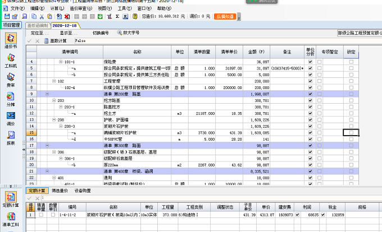Open 造价书 sidebar icon
The width and height of the screenshot is (382, 232).
pos(11,40)
